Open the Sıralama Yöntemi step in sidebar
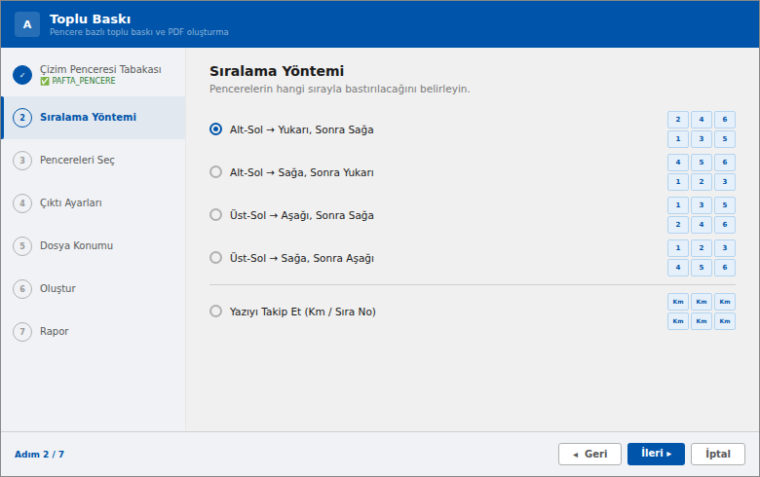The height and width of the screenshot is (477, 760). coord(94,118)
